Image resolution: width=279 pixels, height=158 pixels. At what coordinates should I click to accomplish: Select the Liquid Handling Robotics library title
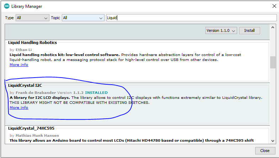pyautogui.click(x=33, y=43)
